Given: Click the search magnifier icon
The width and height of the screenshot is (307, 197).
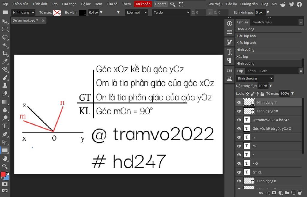Looking at the screenshot, I should [173, 4].
